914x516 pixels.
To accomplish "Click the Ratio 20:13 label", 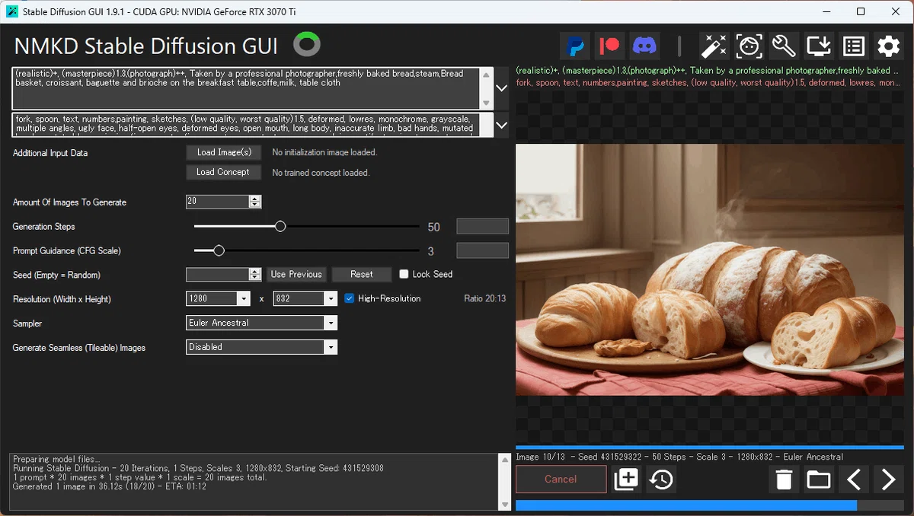I will tap(485, 298).
